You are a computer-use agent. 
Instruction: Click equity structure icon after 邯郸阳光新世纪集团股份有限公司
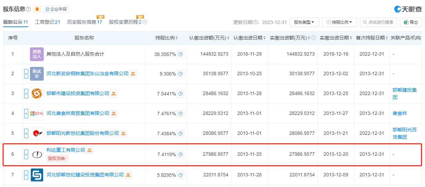pyautogui.click(x=123, y=133)
